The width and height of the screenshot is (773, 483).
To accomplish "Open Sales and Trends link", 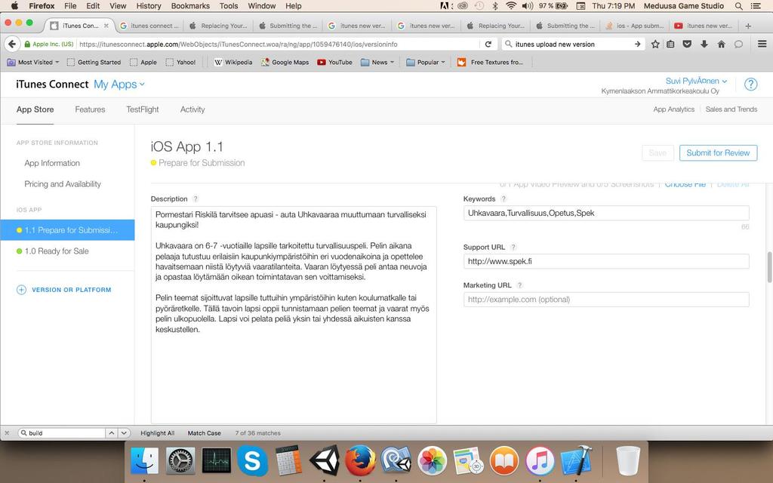I will click(731, 109).
